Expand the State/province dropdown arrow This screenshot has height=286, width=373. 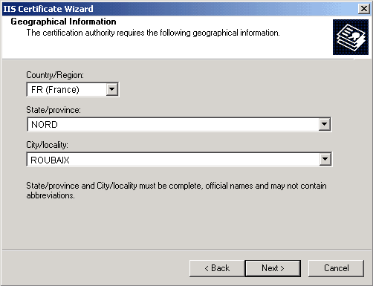tap(325, 124)
